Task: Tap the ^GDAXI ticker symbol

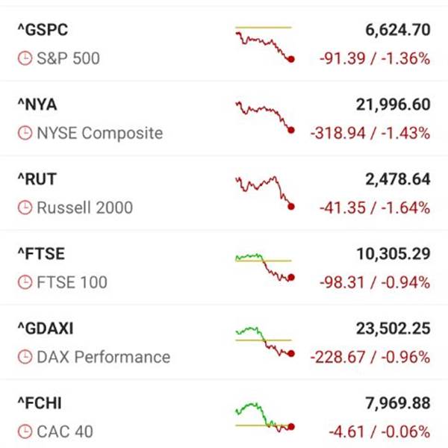Action: tap(45, 329)
